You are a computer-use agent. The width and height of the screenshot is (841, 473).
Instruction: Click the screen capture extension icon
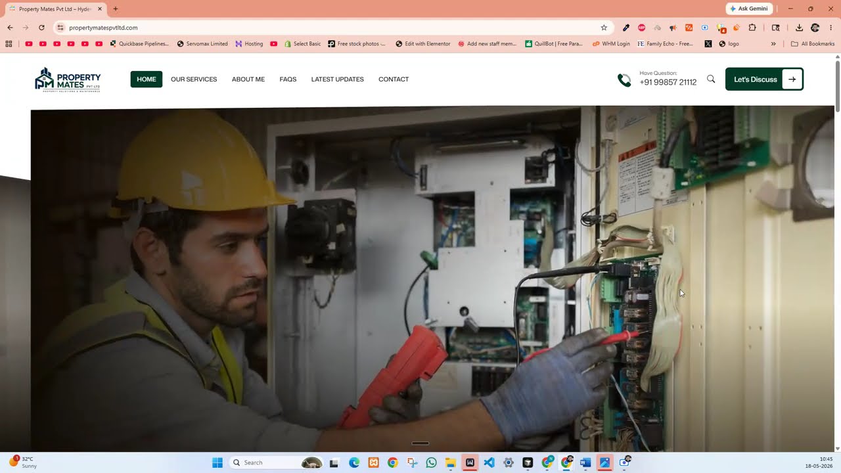tap(705, 28)
